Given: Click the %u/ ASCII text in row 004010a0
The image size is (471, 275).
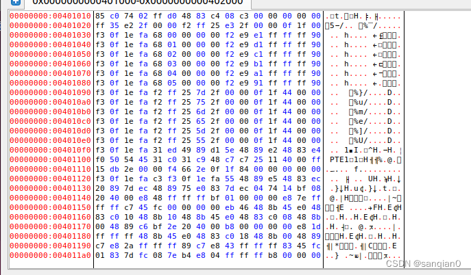Looking at the screenshot, I should point(361,102).
